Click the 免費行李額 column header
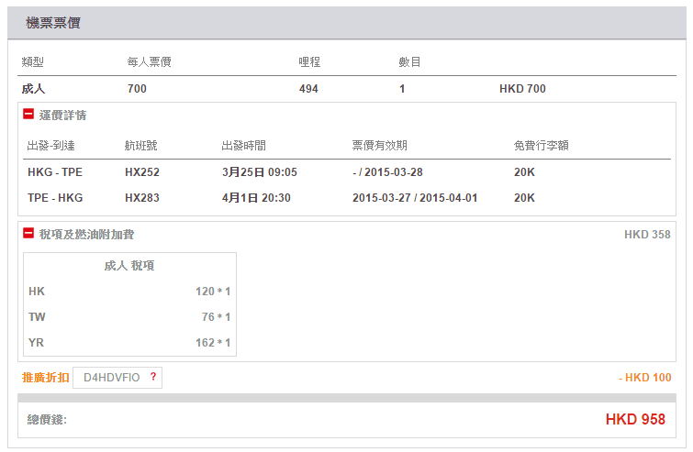 (544, 145)
